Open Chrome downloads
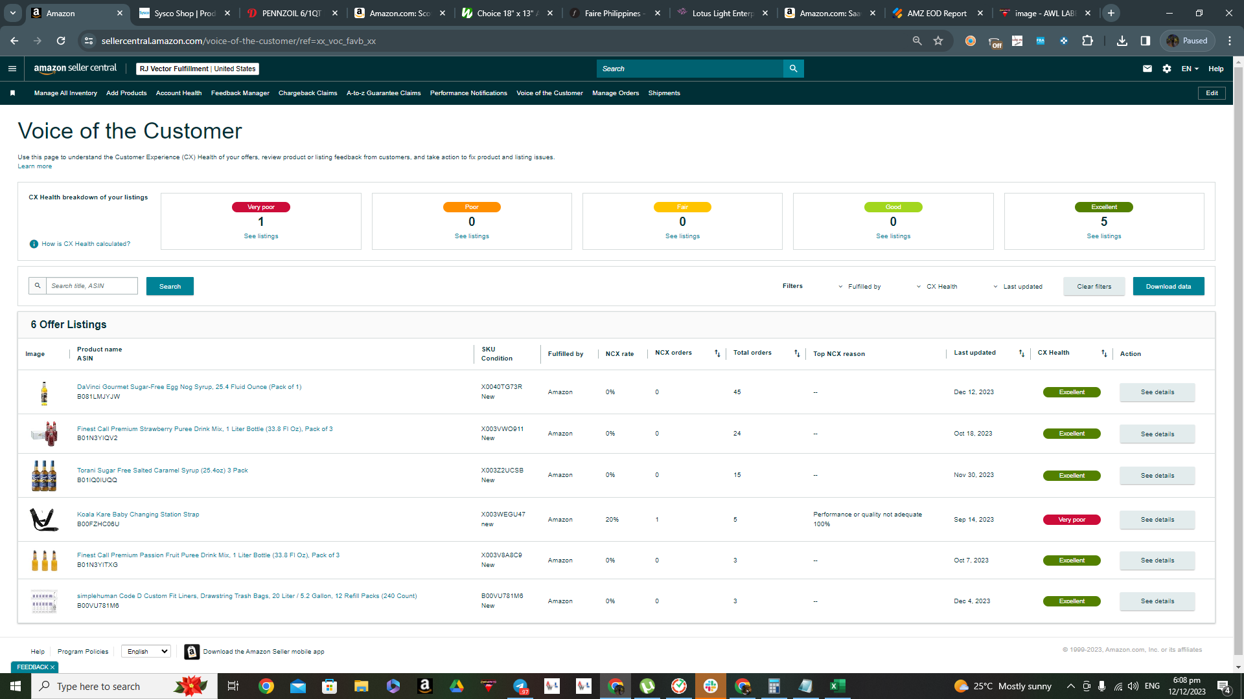This screenshot has width=1244, height=699. click(x=1122, y=41)
